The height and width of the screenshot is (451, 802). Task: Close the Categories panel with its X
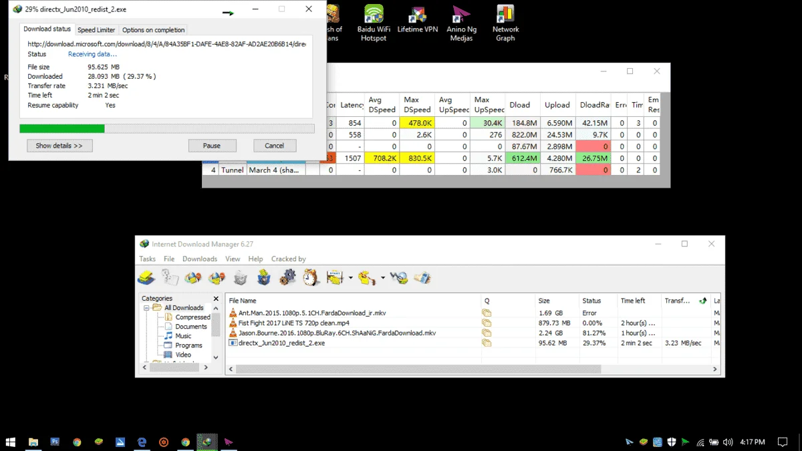coord(215,299)
